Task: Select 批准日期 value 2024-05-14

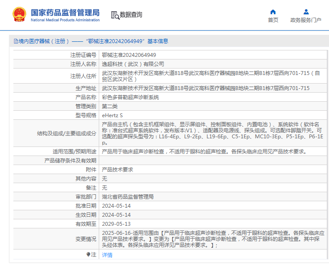Action: point(116,206)
